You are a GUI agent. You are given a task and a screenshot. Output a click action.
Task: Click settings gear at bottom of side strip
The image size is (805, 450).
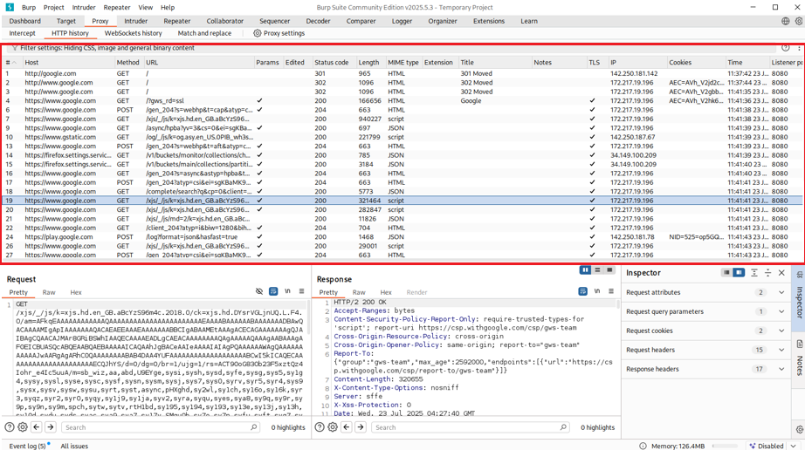pyautogui.click(x=799, y=429)
